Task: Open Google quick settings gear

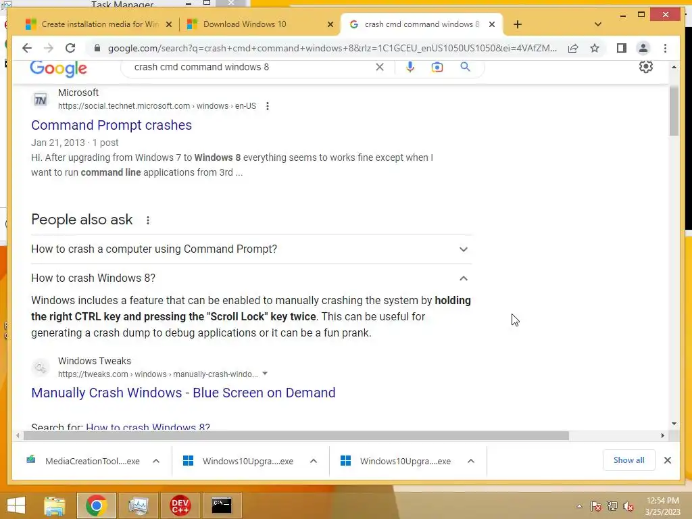Action: [646, 67]
